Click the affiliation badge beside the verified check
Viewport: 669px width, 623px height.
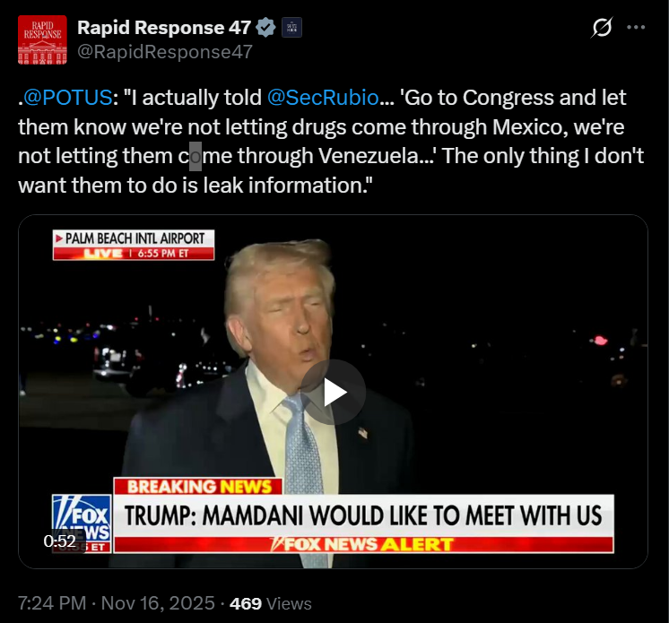coord(291,28)
